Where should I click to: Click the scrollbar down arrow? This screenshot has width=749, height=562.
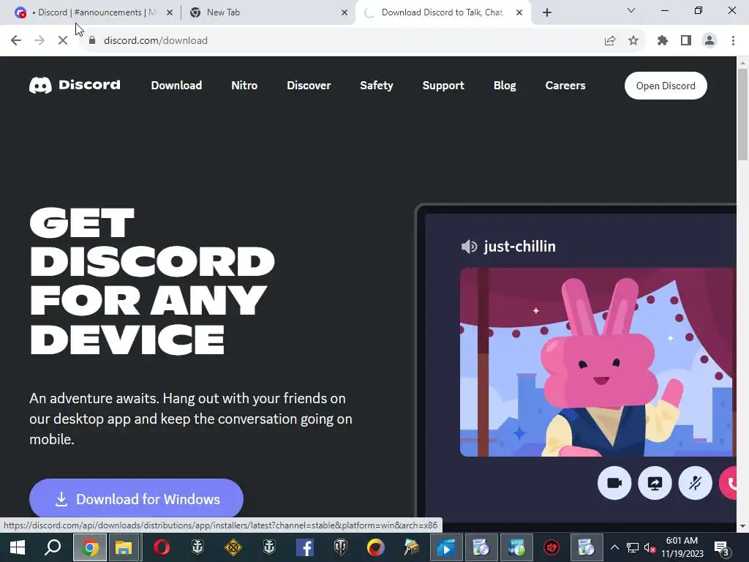click(x=743, y=525)
